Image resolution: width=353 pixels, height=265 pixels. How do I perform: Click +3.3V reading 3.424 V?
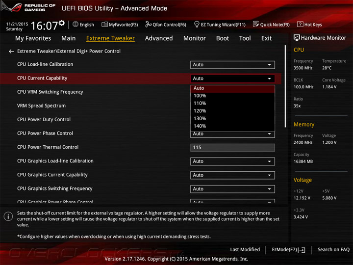[301, 217]
